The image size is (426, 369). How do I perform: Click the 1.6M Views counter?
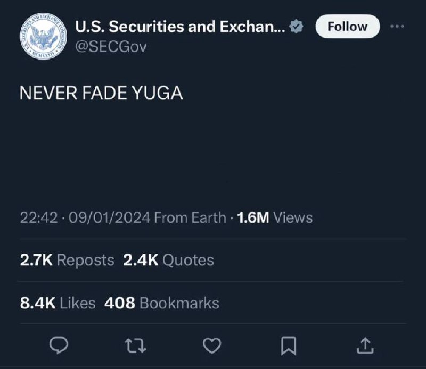tap(275, 217)
